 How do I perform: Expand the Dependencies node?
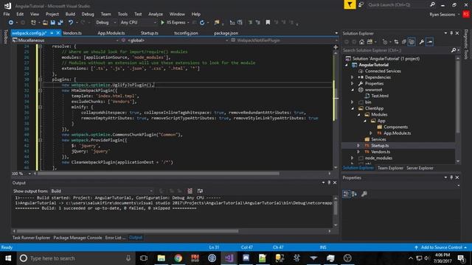point(353,77)
